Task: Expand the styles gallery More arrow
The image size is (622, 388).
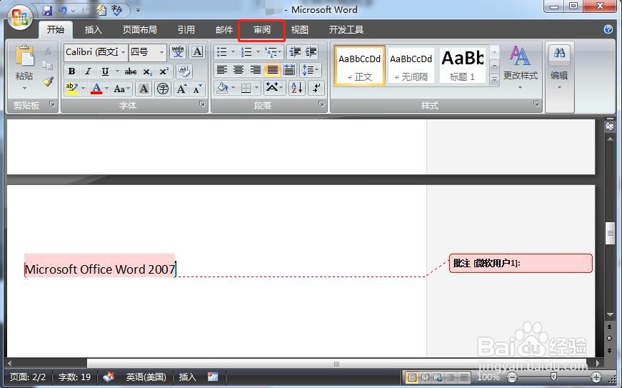Action: click(x=494, y=80)
